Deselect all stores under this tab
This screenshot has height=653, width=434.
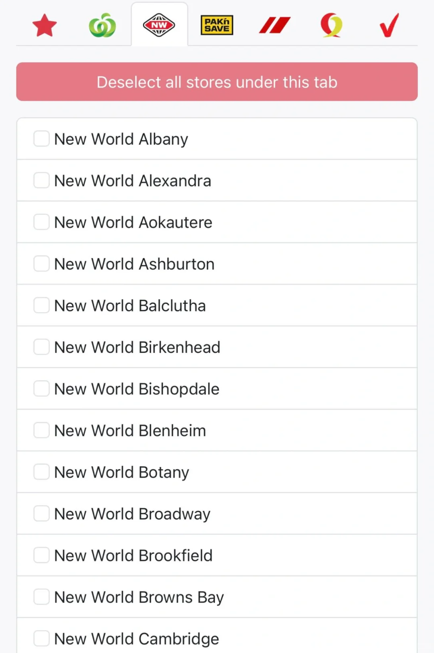(217, 82)
